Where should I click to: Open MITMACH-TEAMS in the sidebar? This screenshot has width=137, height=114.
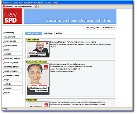pyautogui.click(x=13, y=67)
